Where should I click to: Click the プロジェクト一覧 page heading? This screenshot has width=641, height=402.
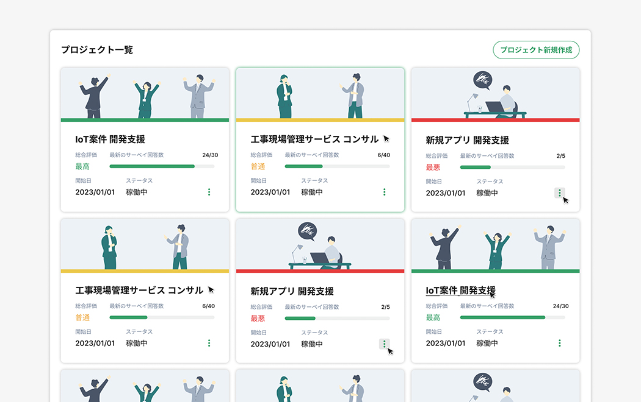coord(96,50)
